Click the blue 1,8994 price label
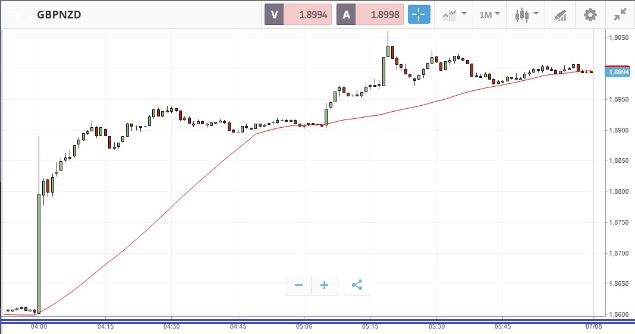 pos(618,73)
